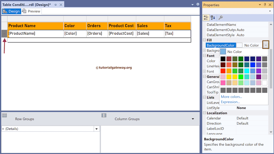
Task: Expand the Font sub-property node
Action: coord(204,71)
